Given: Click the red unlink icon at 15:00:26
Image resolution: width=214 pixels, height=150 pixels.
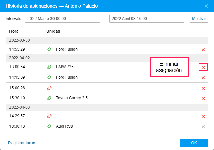Looking at the screenshot, I should tap(49, 88).
